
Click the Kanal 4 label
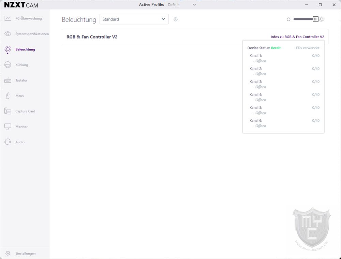pos(256,95)
